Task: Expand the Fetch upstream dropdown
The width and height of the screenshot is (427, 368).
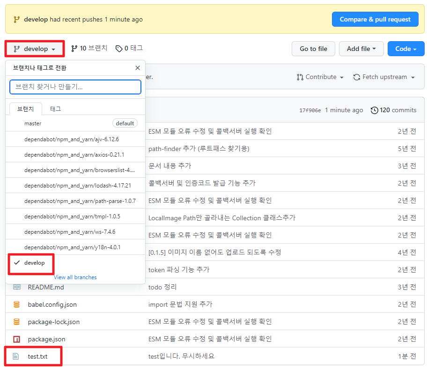Action: tap(384, 77)
